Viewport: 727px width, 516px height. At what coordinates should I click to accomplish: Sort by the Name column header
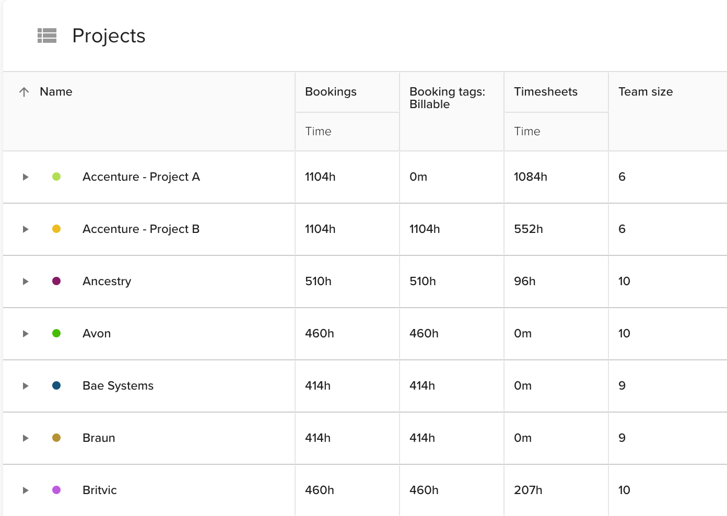[x=56, y=92]
